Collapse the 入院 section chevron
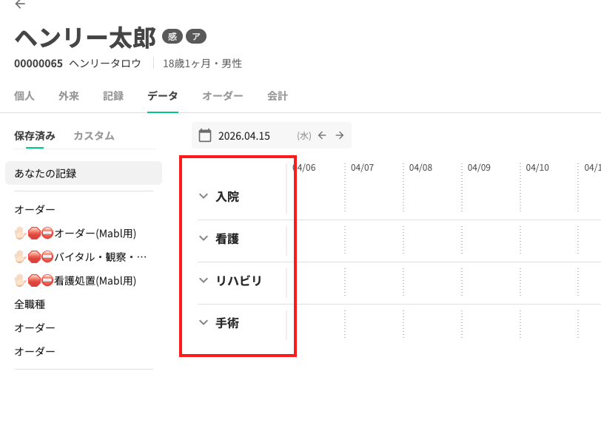The height and width of the screenshot is (425, 601). (x=204, y=196)
